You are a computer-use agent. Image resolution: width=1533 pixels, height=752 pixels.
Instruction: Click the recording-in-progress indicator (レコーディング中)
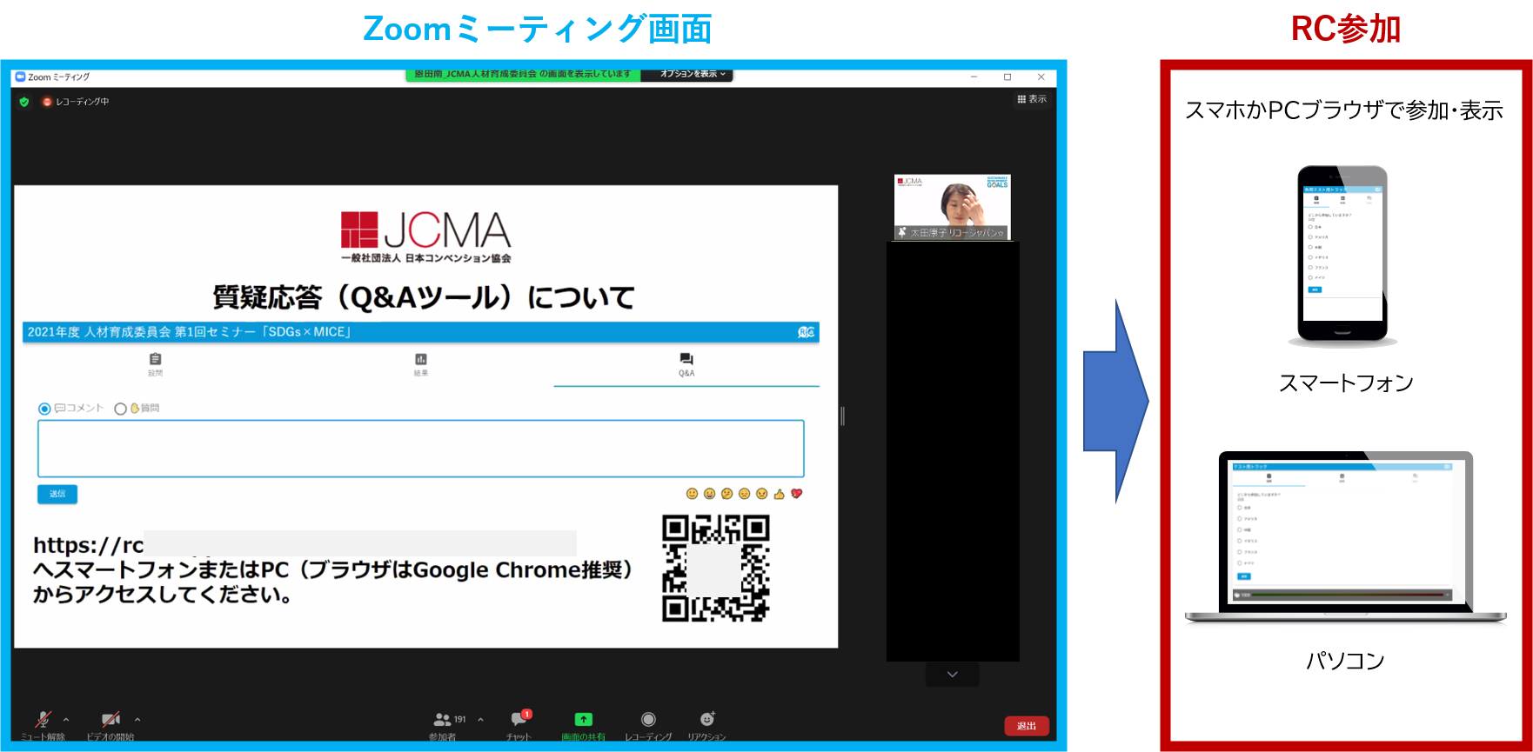(76, 102)
